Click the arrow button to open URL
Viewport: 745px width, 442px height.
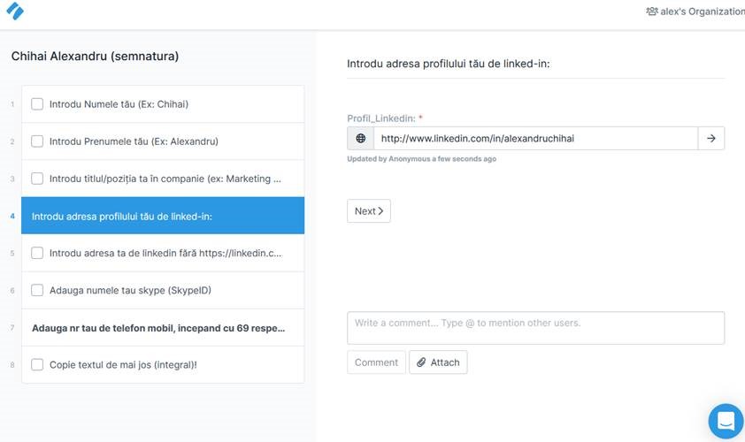click(711, 138)
